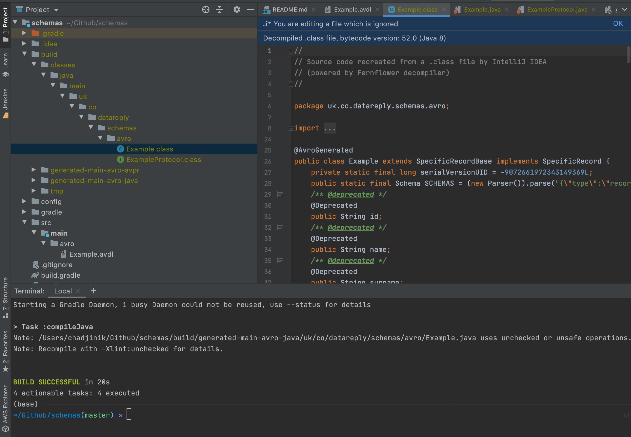
Task: Click the @deprecated link in the code
Action: coord(351,194)
